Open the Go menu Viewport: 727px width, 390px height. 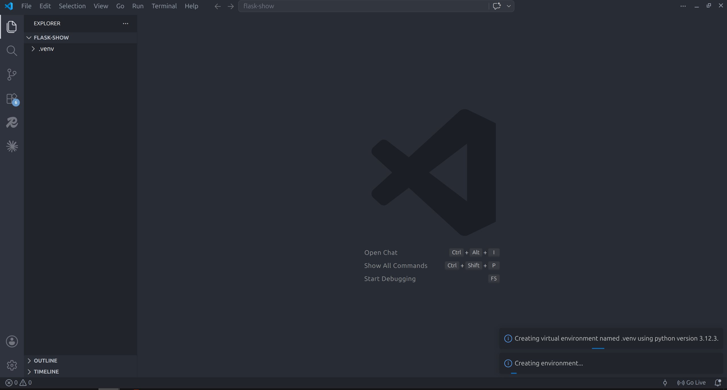(x=120, y=6)
